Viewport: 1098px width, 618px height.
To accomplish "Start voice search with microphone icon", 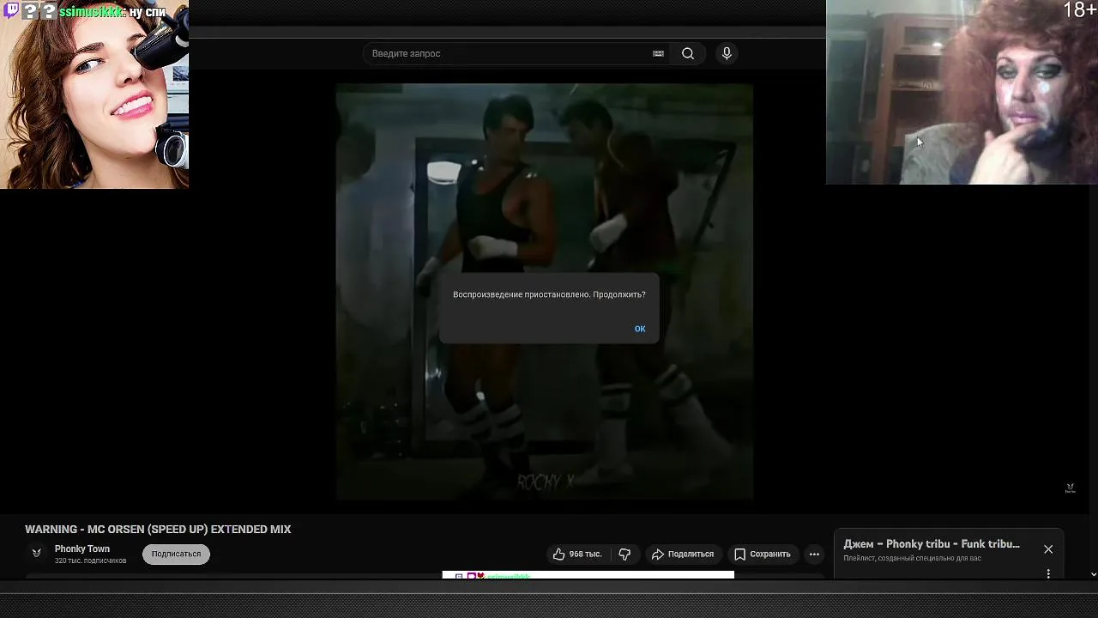I will click(727, 53).
